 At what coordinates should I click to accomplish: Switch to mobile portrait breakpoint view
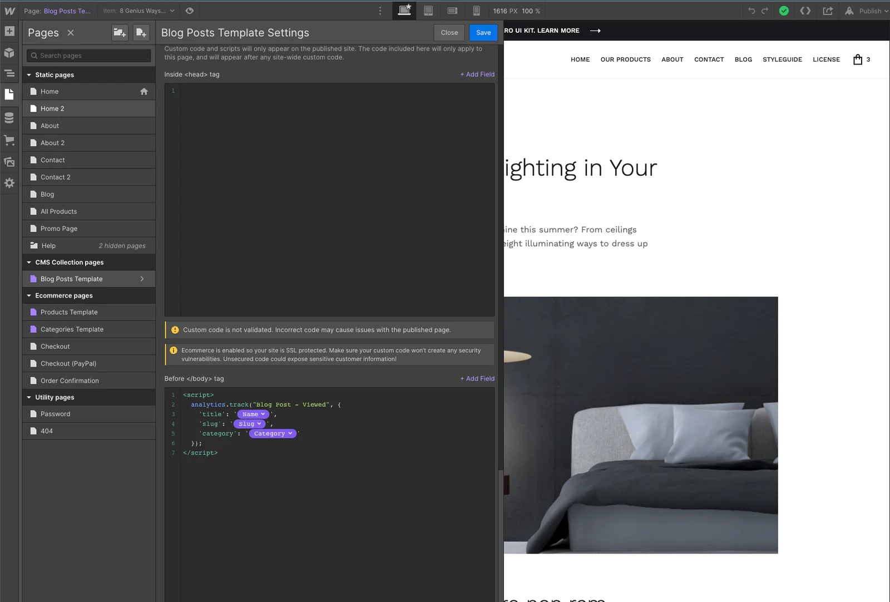point(476,11)
